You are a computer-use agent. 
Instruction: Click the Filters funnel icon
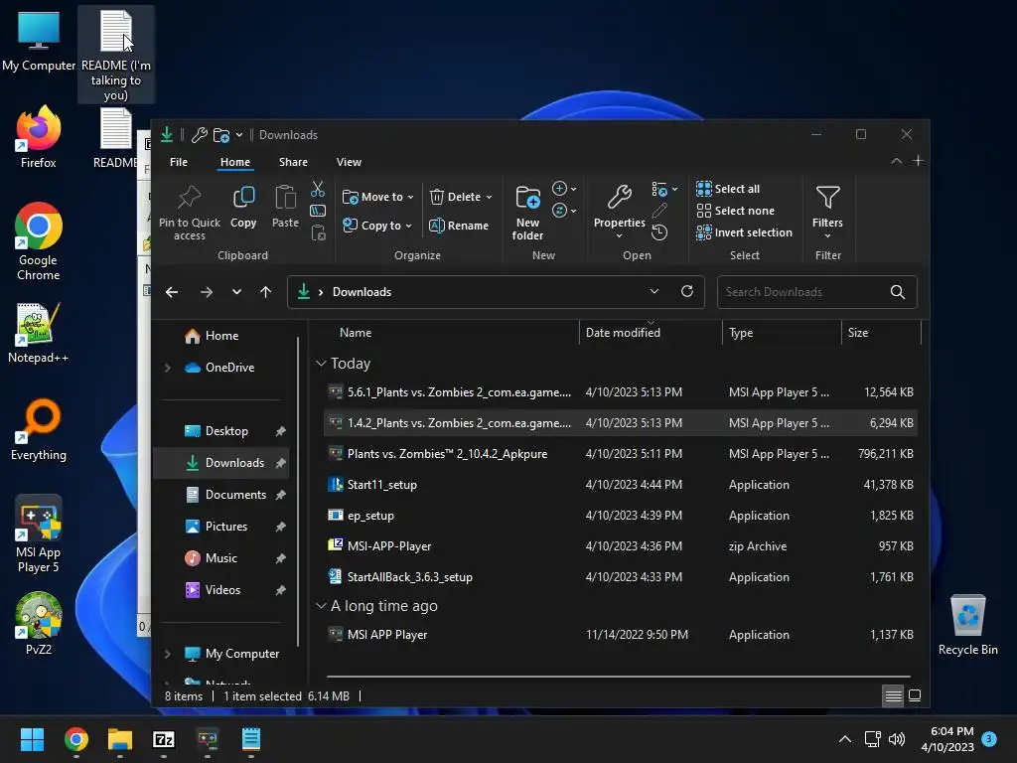pyautogui.click(x=827, y=198)
